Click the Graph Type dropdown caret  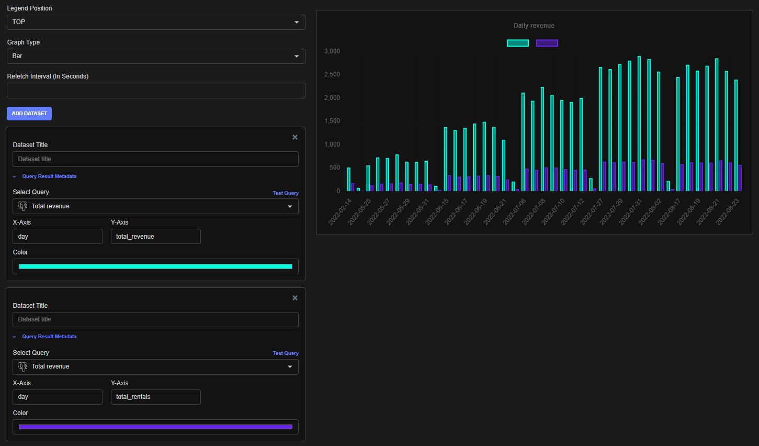point(297,56)
